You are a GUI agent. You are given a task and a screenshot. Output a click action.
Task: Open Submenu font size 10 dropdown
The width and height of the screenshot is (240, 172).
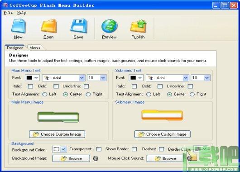207,78
